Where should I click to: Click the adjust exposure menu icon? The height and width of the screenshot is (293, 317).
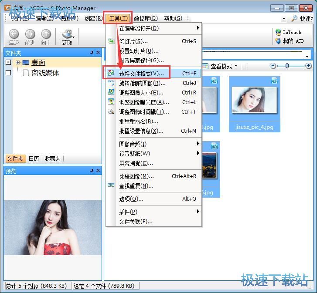point(111,102)
